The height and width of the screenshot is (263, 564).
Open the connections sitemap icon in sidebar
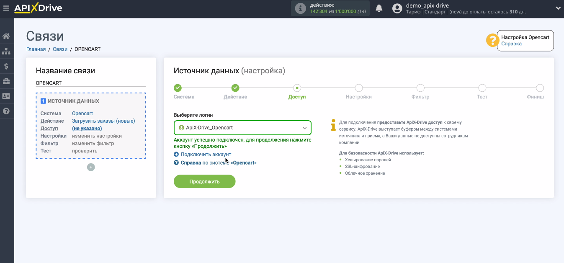tap(6, 51)
